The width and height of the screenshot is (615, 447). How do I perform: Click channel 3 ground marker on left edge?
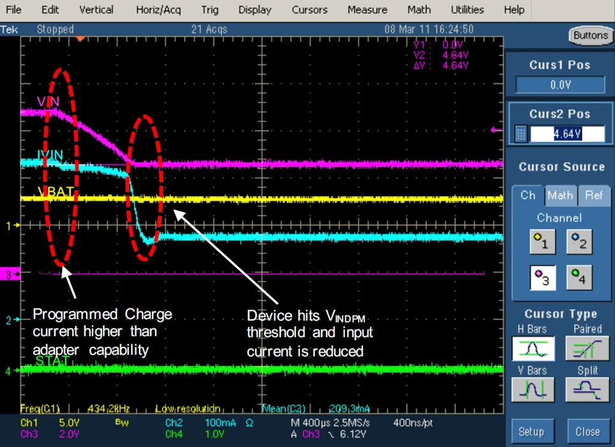pyautogui.click(x=9, y=274)
